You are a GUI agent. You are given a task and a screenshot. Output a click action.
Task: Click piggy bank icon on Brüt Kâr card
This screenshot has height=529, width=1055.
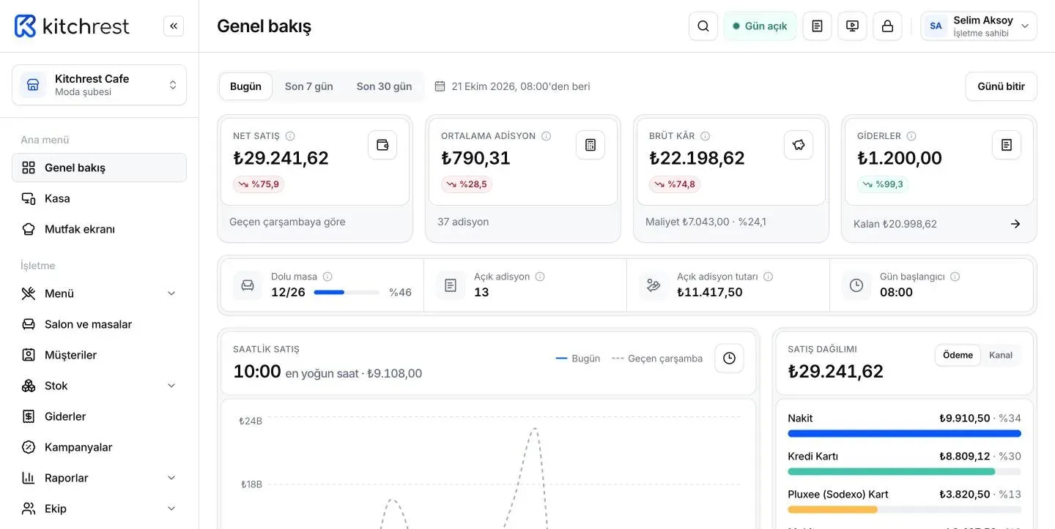799,145
